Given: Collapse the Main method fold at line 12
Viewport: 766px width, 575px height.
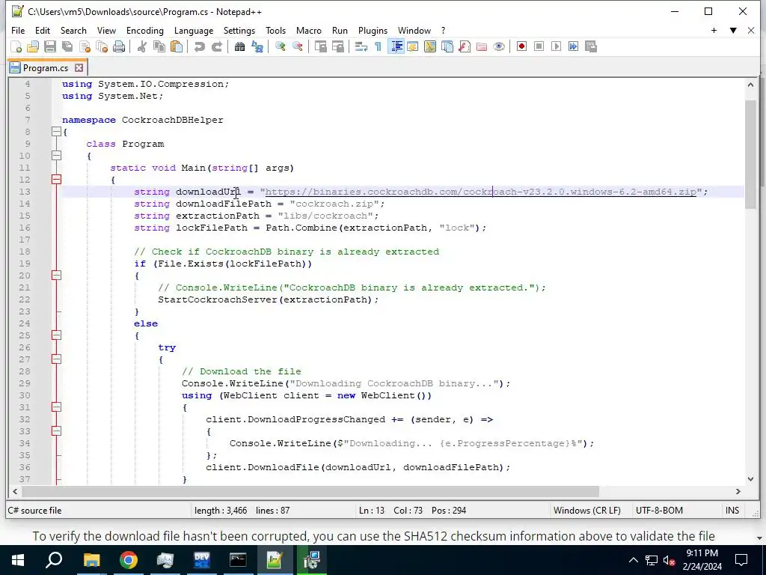Looking at the screenshot, I should click(57, 180).
